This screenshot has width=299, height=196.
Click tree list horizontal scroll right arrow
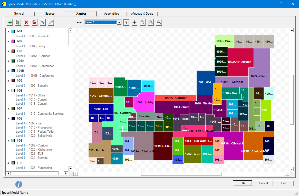click(x=66, y=173)
